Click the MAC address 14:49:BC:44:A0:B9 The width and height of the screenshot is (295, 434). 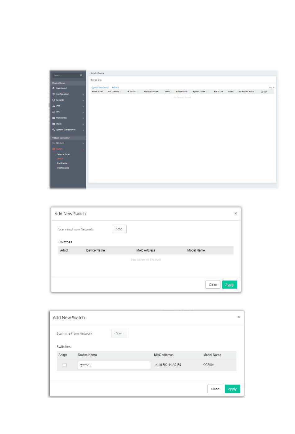168,365
